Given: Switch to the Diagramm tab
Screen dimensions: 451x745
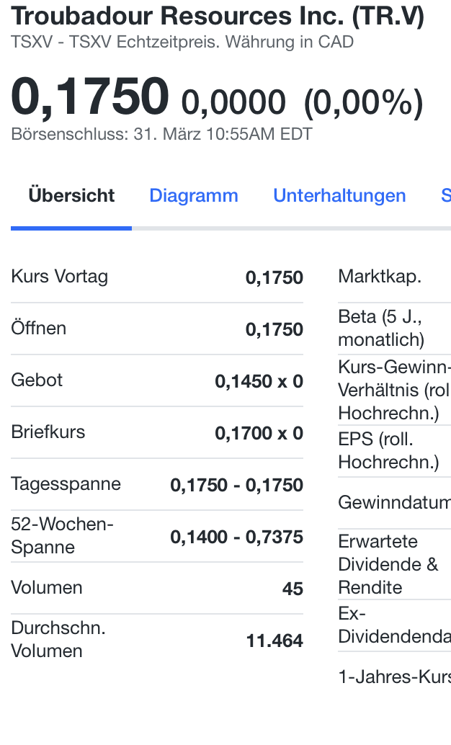Looking at the screenshot, I should 193,195.
